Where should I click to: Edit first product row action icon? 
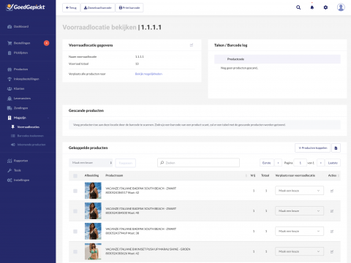[x=332, y=191]
